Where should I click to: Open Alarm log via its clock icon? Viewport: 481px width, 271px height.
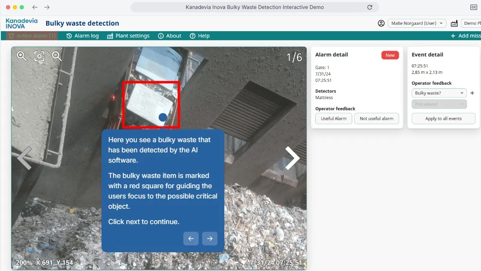pos(69,36)
